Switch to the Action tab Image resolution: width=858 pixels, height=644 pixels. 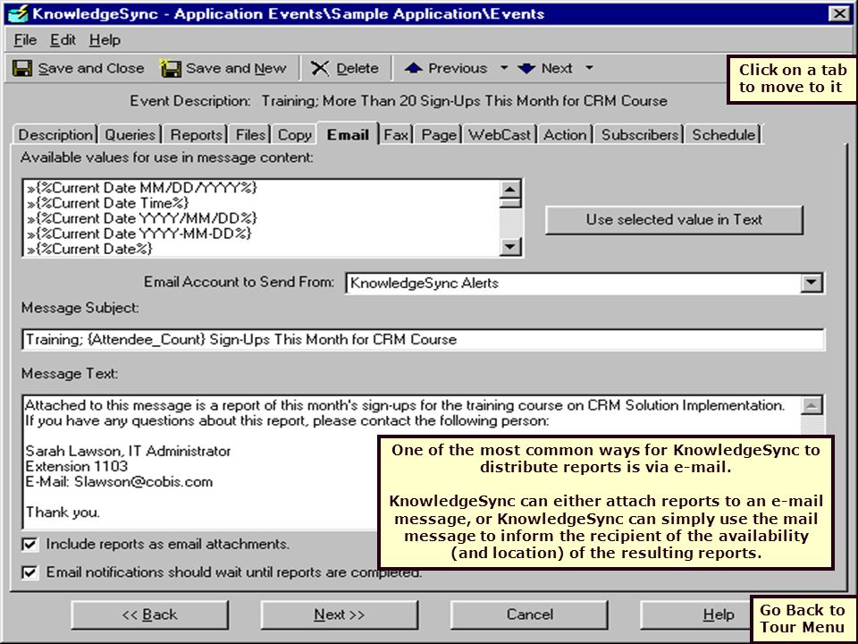tap(565, 135)
